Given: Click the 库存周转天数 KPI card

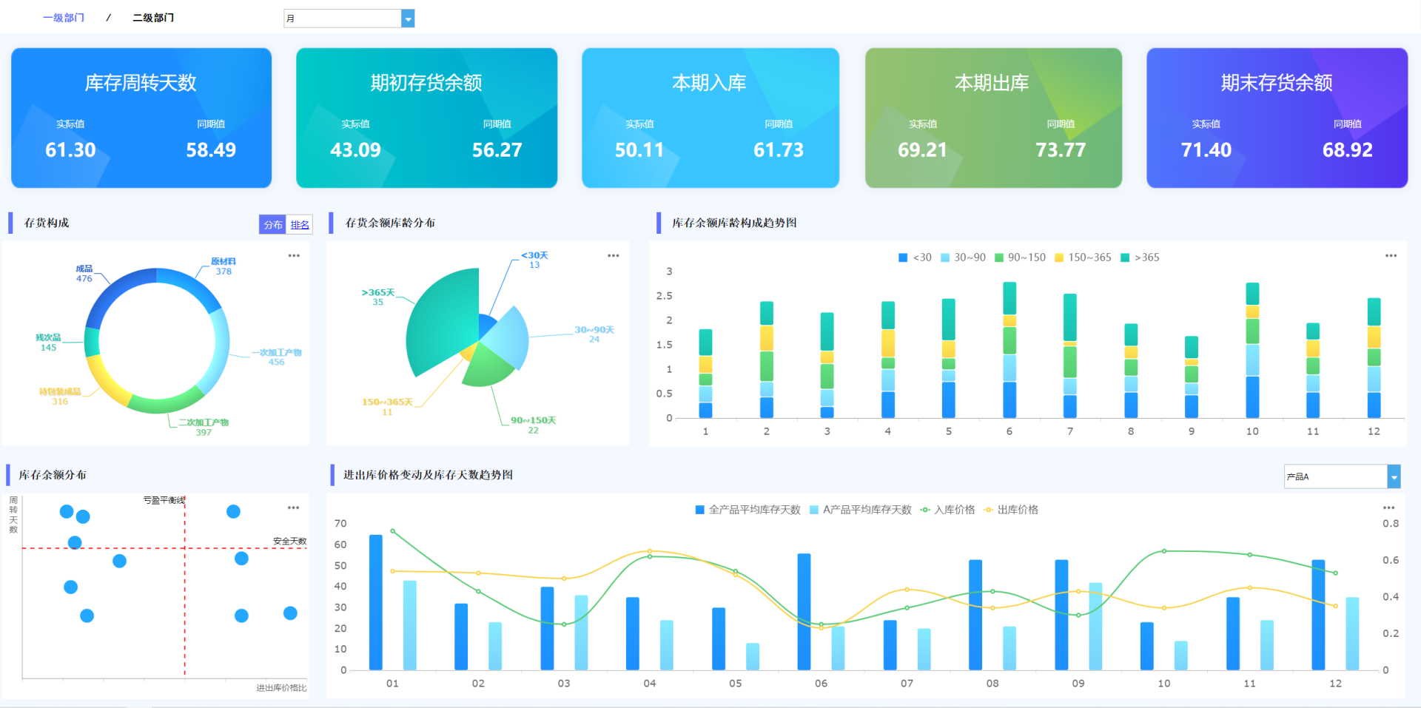Looking at the screenshot, I should click(141, 118).
